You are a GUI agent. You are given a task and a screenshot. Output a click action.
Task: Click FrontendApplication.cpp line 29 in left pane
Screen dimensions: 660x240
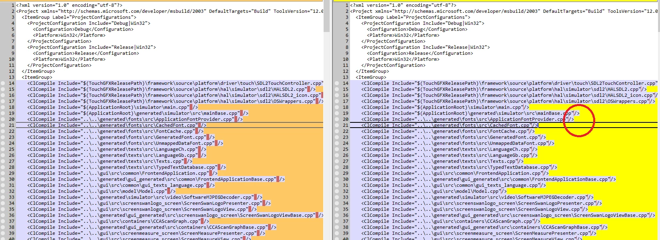click(x=122, y=173)
